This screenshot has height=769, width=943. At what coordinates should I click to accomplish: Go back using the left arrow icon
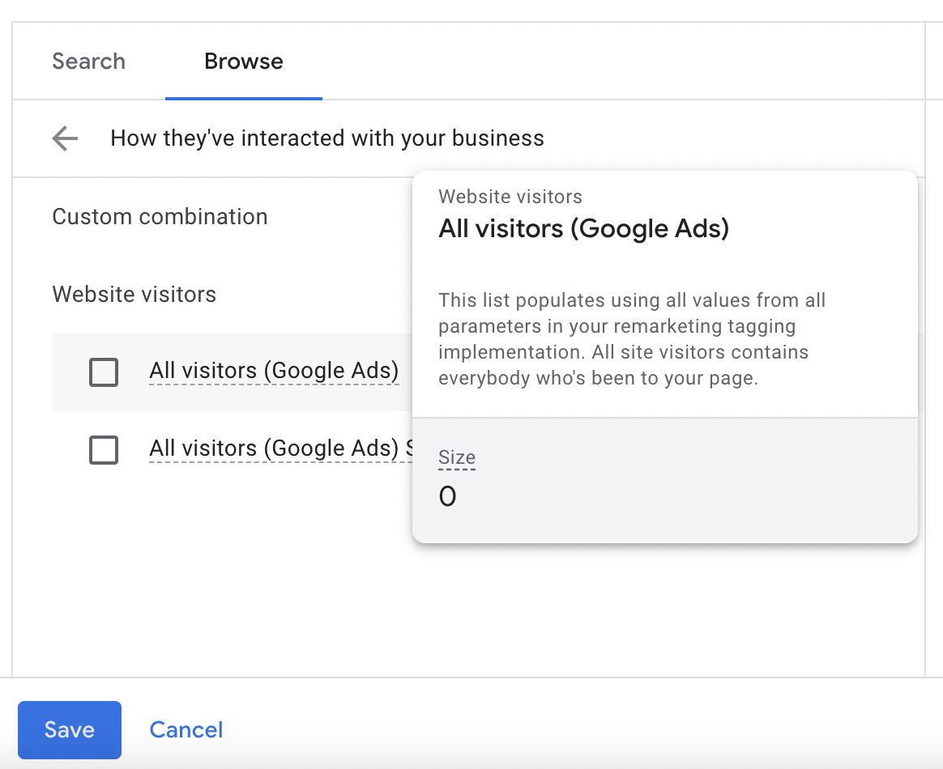[x=65, y=138]
